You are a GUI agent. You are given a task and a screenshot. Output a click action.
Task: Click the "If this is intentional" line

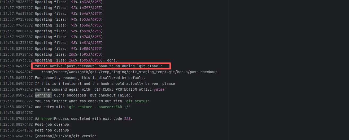[105, 84]
